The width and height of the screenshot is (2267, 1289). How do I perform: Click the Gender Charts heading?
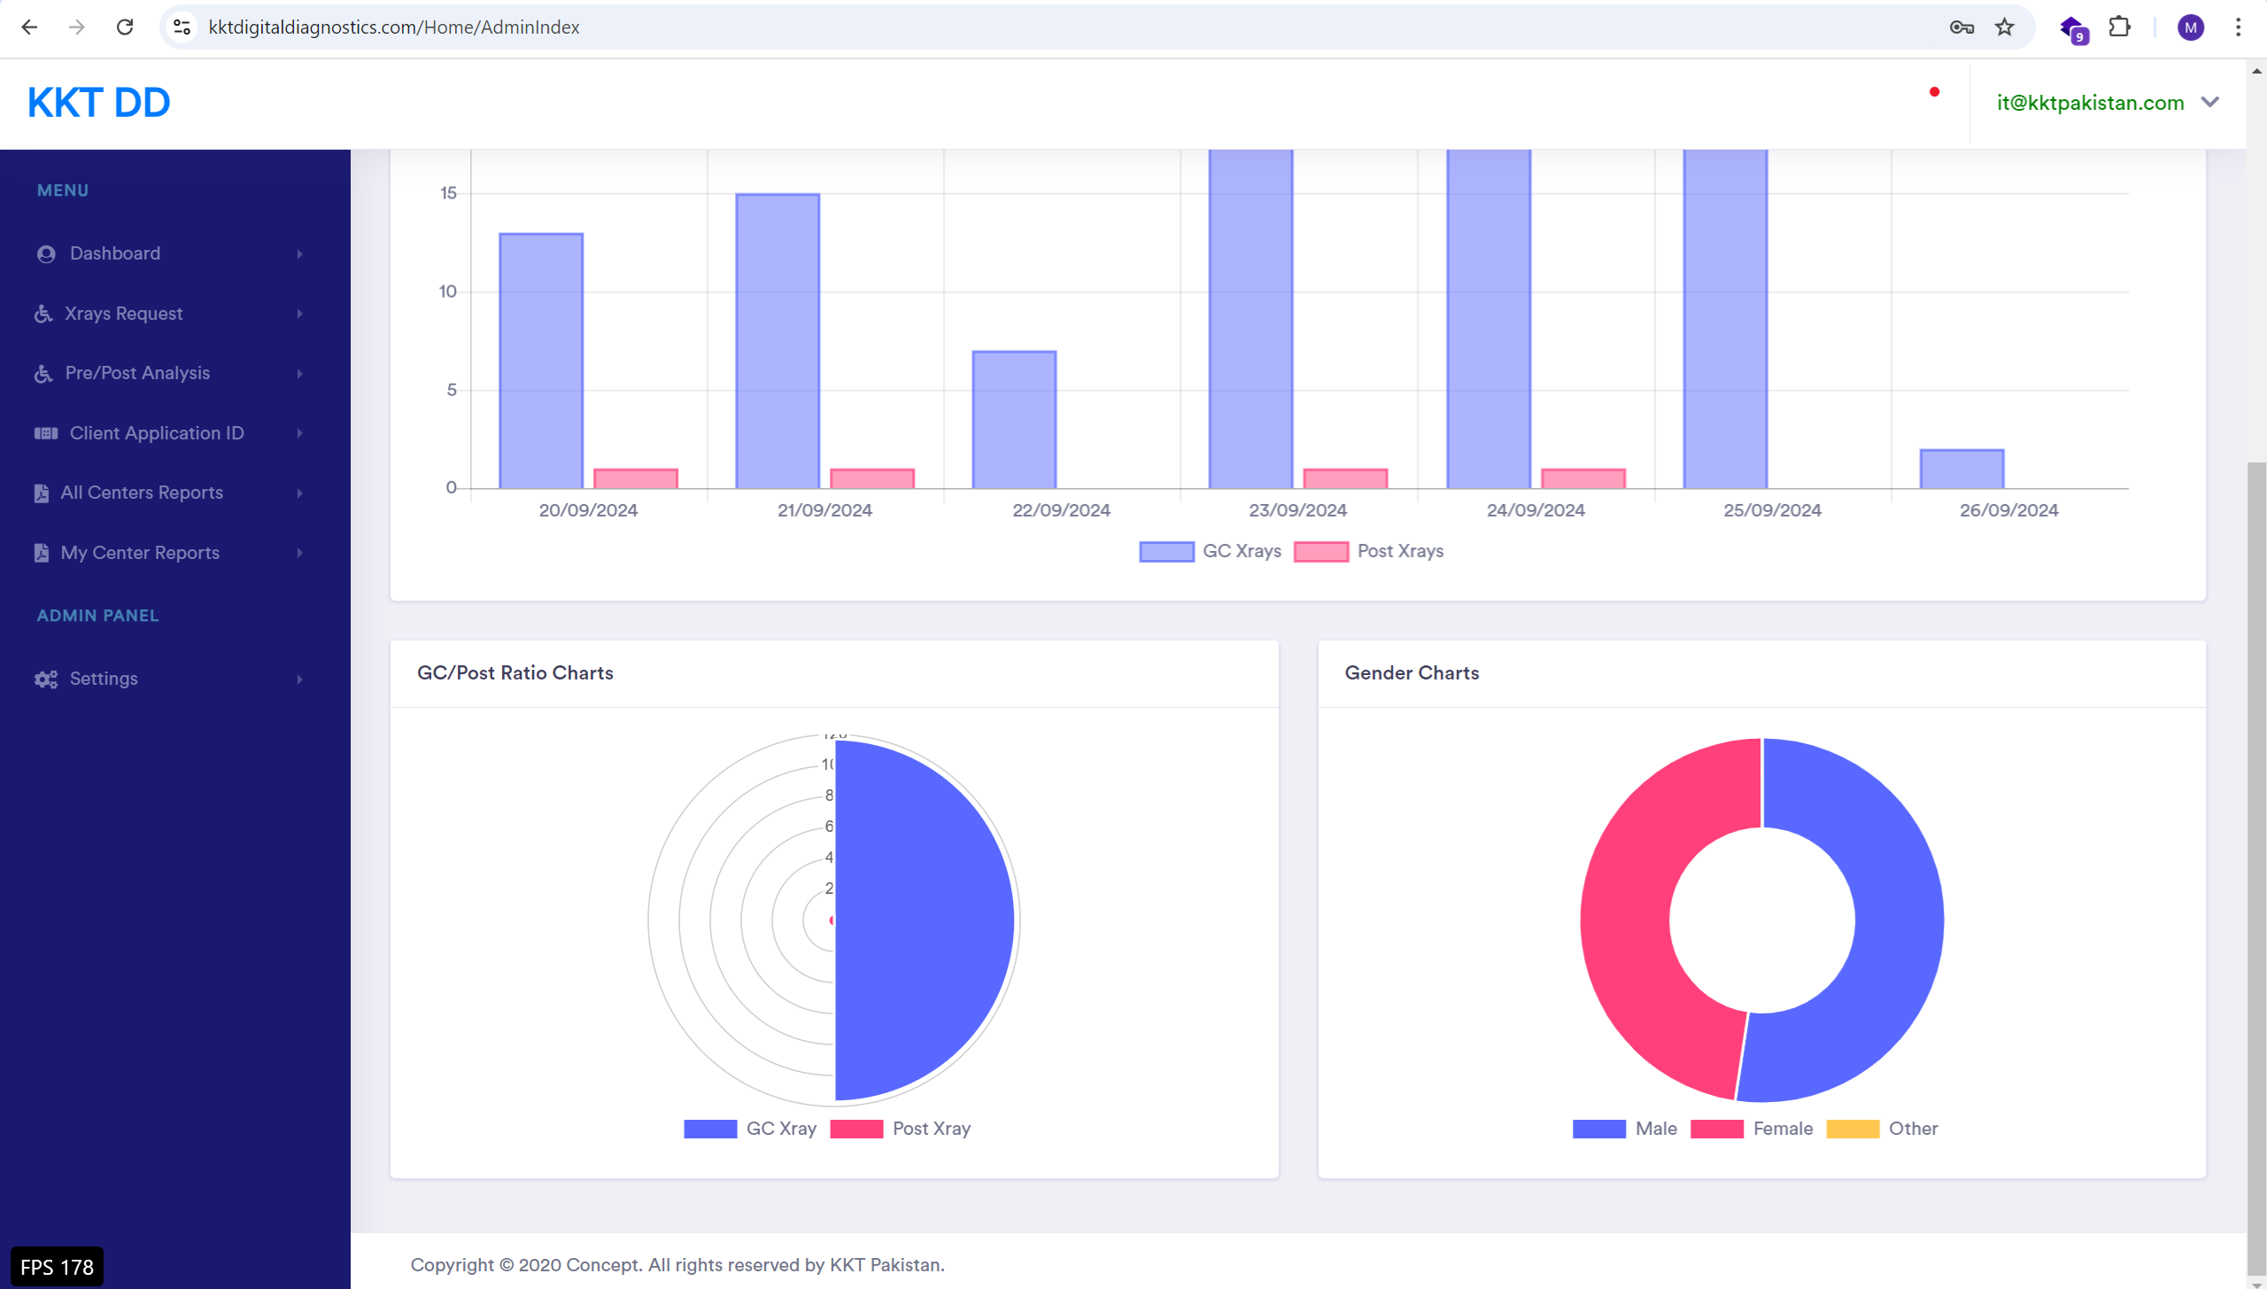click(1412, 673)
